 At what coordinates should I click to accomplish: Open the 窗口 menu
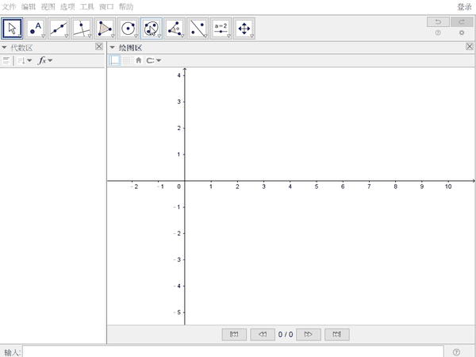tap(106, 6)
